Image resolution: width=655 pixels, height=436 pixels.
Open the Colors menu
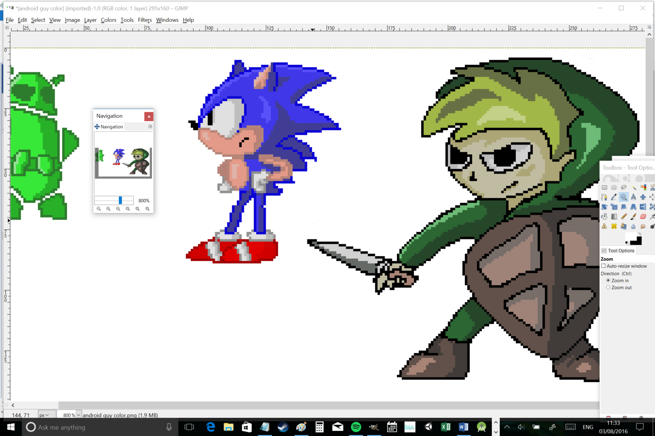pos(108,20)
